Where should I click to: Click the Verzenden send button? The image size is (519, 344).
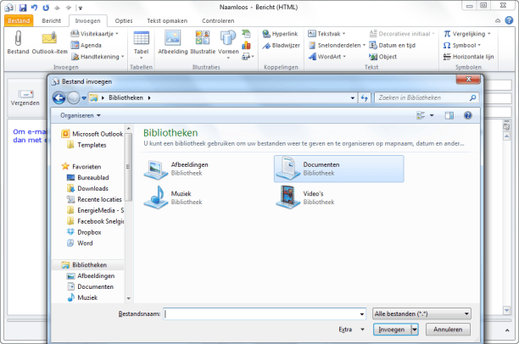click(x=25, y=97)
